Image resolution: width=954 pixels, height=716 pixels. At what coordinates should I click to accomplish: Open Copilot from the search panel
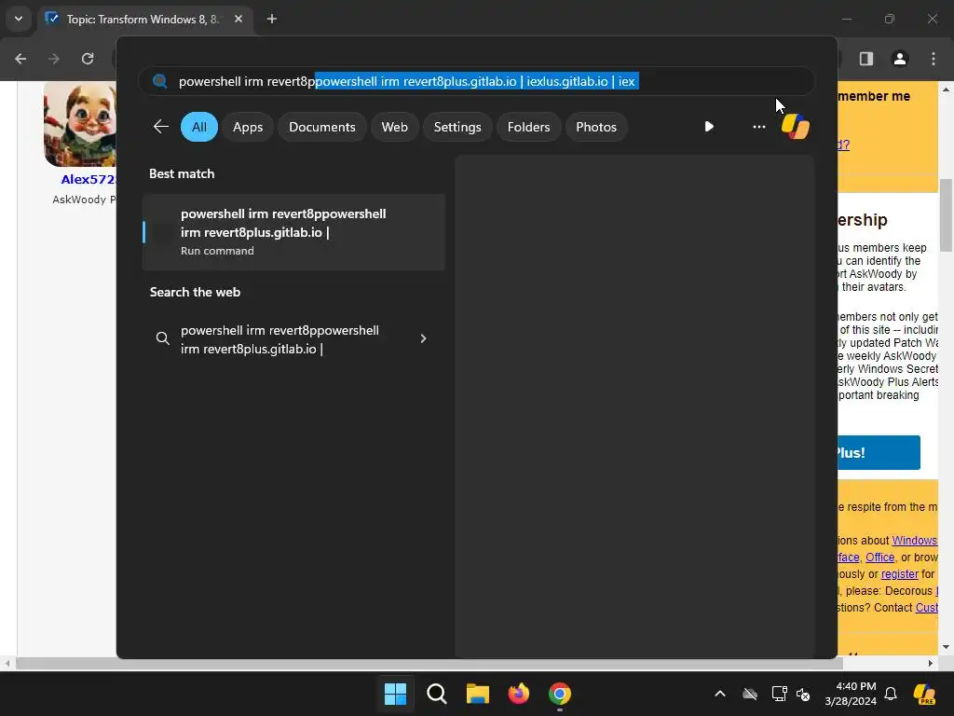pyautogui.click(x=796, y=127)
